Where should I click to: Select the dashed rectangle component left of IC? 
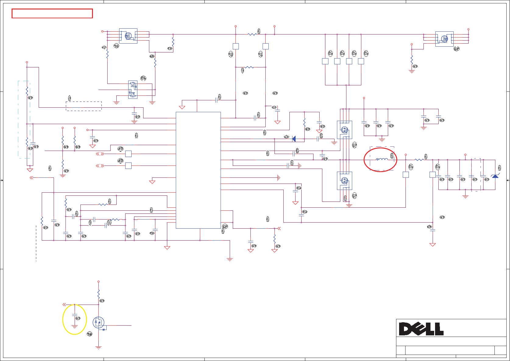tap(84, 106)
